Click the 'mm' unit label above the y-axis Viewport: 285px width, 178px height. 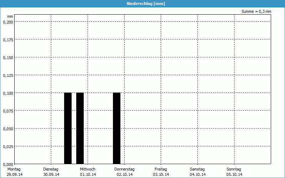pos(10,16)
